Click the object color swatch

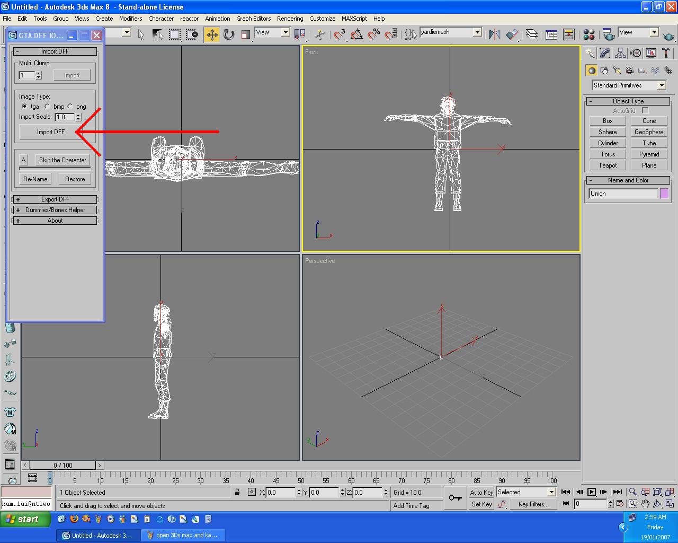coord(664,194)
